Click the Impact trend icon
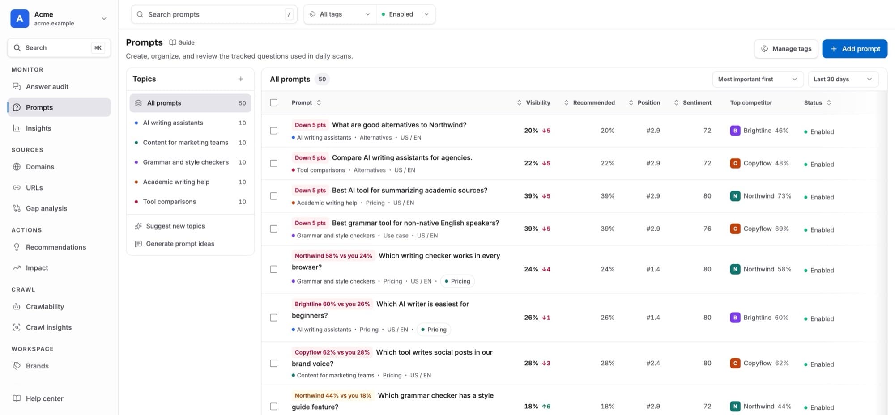 (x=17, y=268)
